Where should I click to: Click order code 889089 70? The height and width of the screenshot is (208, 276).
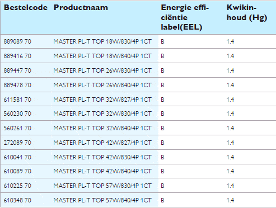(17, 41)
